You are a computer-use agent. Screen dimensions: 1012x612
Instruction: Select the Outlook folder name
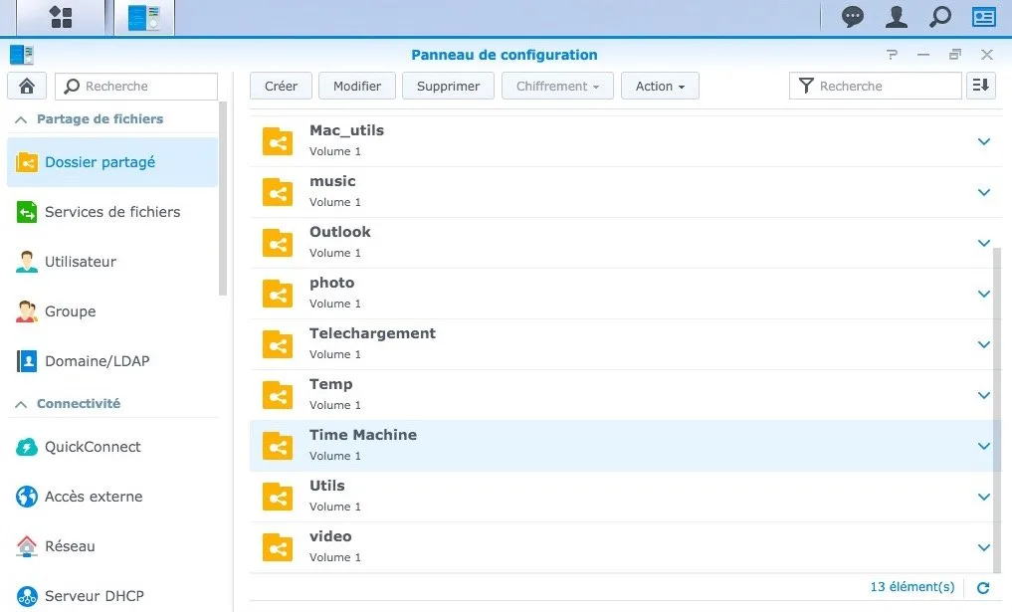(x=340, y=232)
